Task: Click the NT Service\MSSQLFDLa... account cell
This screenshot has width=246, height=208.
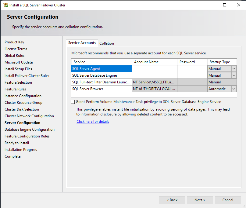Action: [155, 82]
